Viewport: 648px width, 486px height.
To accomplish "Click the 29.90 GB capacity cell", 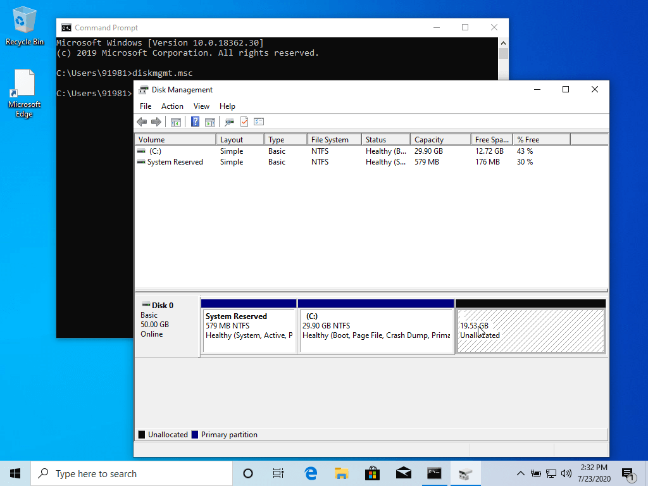I will click(428, 151).
